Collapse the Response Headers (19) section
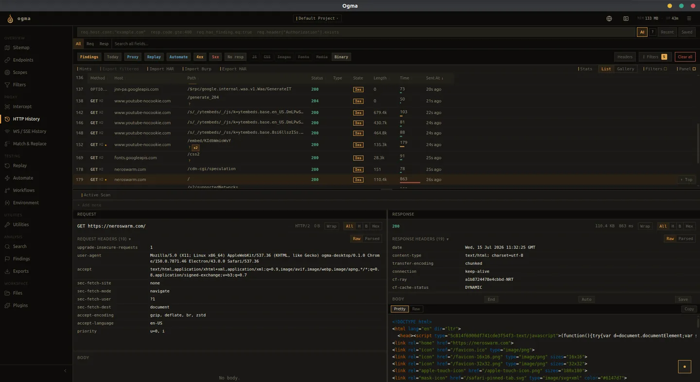The width and height of the screenshot is (700, 382). pos(420,239)
